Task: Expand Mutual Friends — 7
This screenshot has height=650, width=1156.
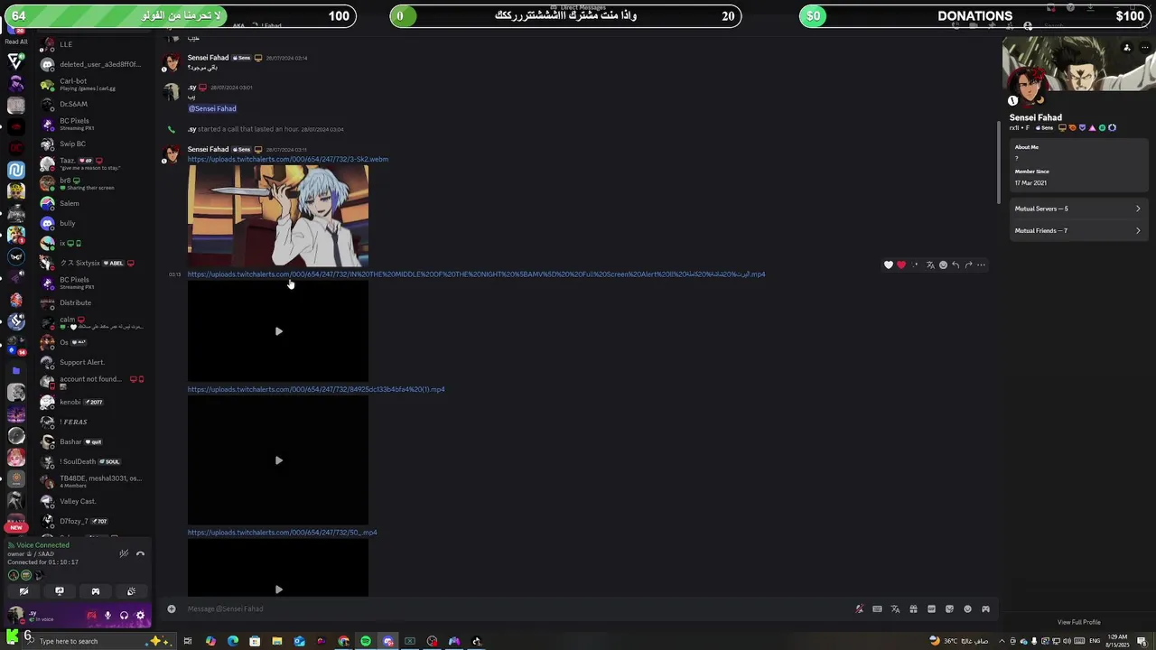Action: point(1077,230)
